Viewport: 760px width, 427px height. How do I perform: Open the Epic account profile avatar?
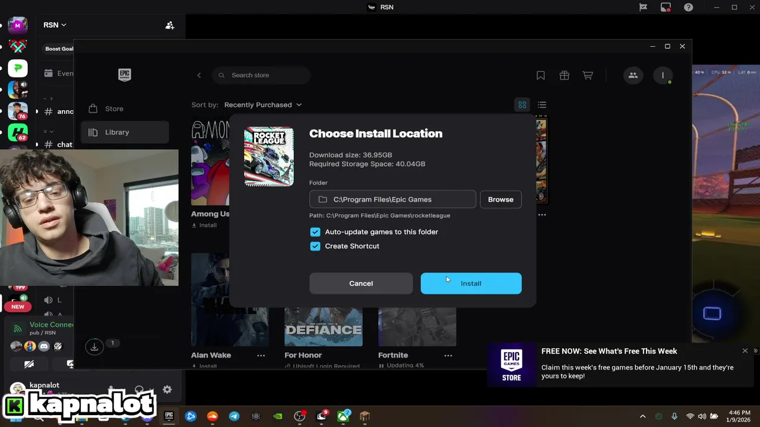click(x=663, y=75)
